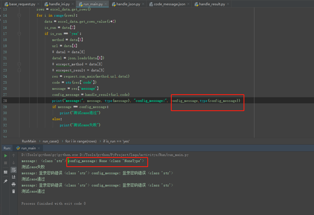Click line number 17 in the gutter
Screen dimensions: 314x215
[x=5, y=34]
